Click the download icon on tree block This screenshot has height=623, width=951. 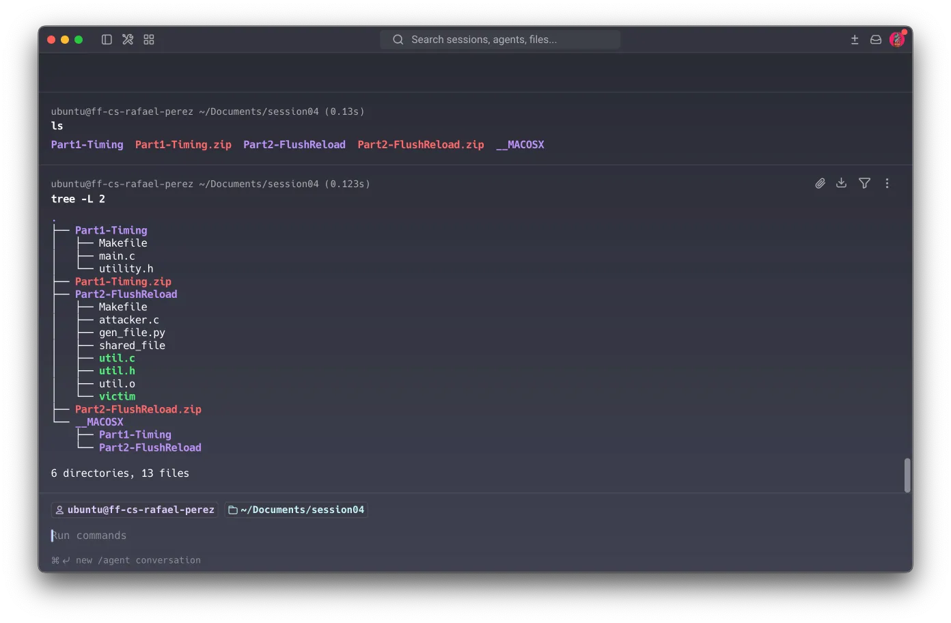tap(842, 183)
